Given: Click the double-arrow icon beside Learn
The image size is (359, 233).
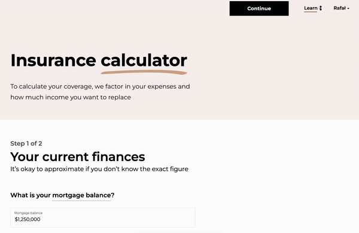Looking at the screenshot, I should pos(321,8).
